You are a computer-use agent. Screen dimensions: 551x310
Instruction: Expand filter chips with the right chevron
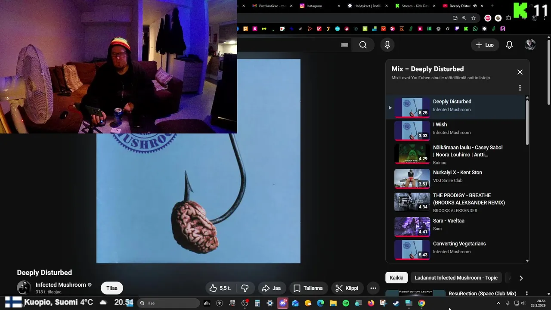[x=521, y=278]
